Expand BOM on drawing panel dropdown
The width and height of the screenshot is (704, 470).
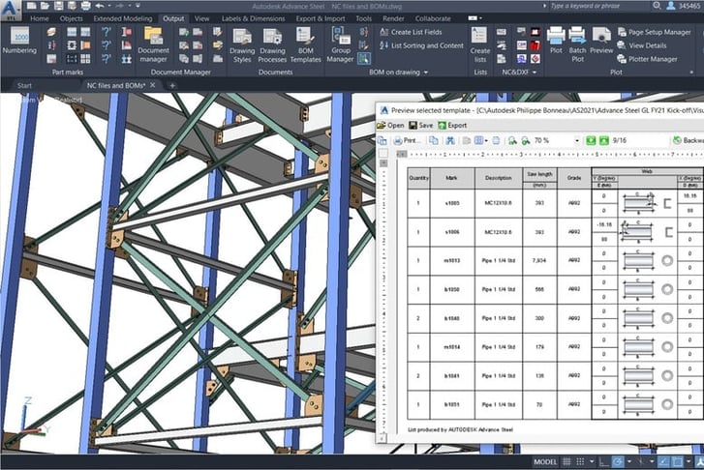[x=426, y=73]
